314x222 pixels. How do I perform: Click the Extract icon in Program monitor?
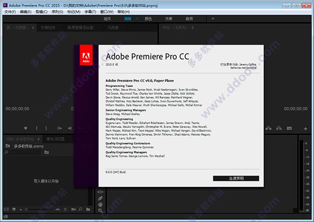[x=279, y=128]
